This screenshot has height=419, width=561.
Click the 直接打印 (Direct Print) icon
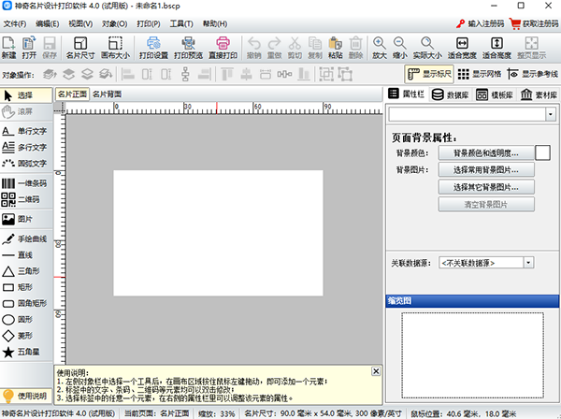click(x=224, y=46)
